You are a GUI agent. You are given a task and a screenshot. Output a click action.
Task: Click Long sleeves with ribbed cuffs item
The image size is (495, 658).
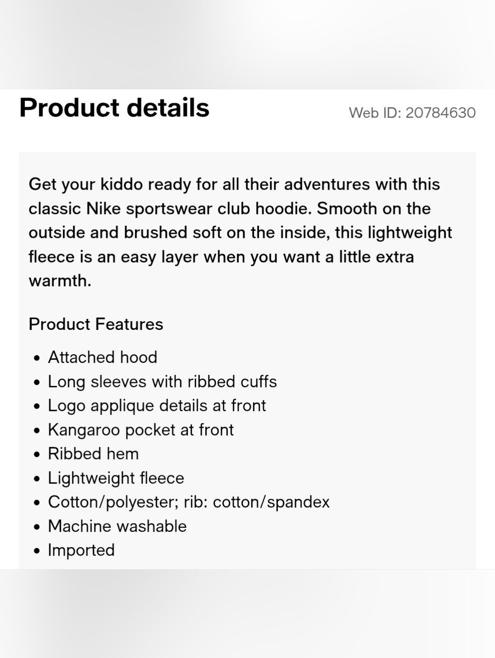coord(162,381)
